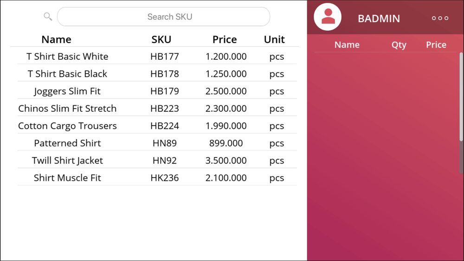Open the three-dot options menu
The width and height of the screenshot is (464, 261).
440,19
